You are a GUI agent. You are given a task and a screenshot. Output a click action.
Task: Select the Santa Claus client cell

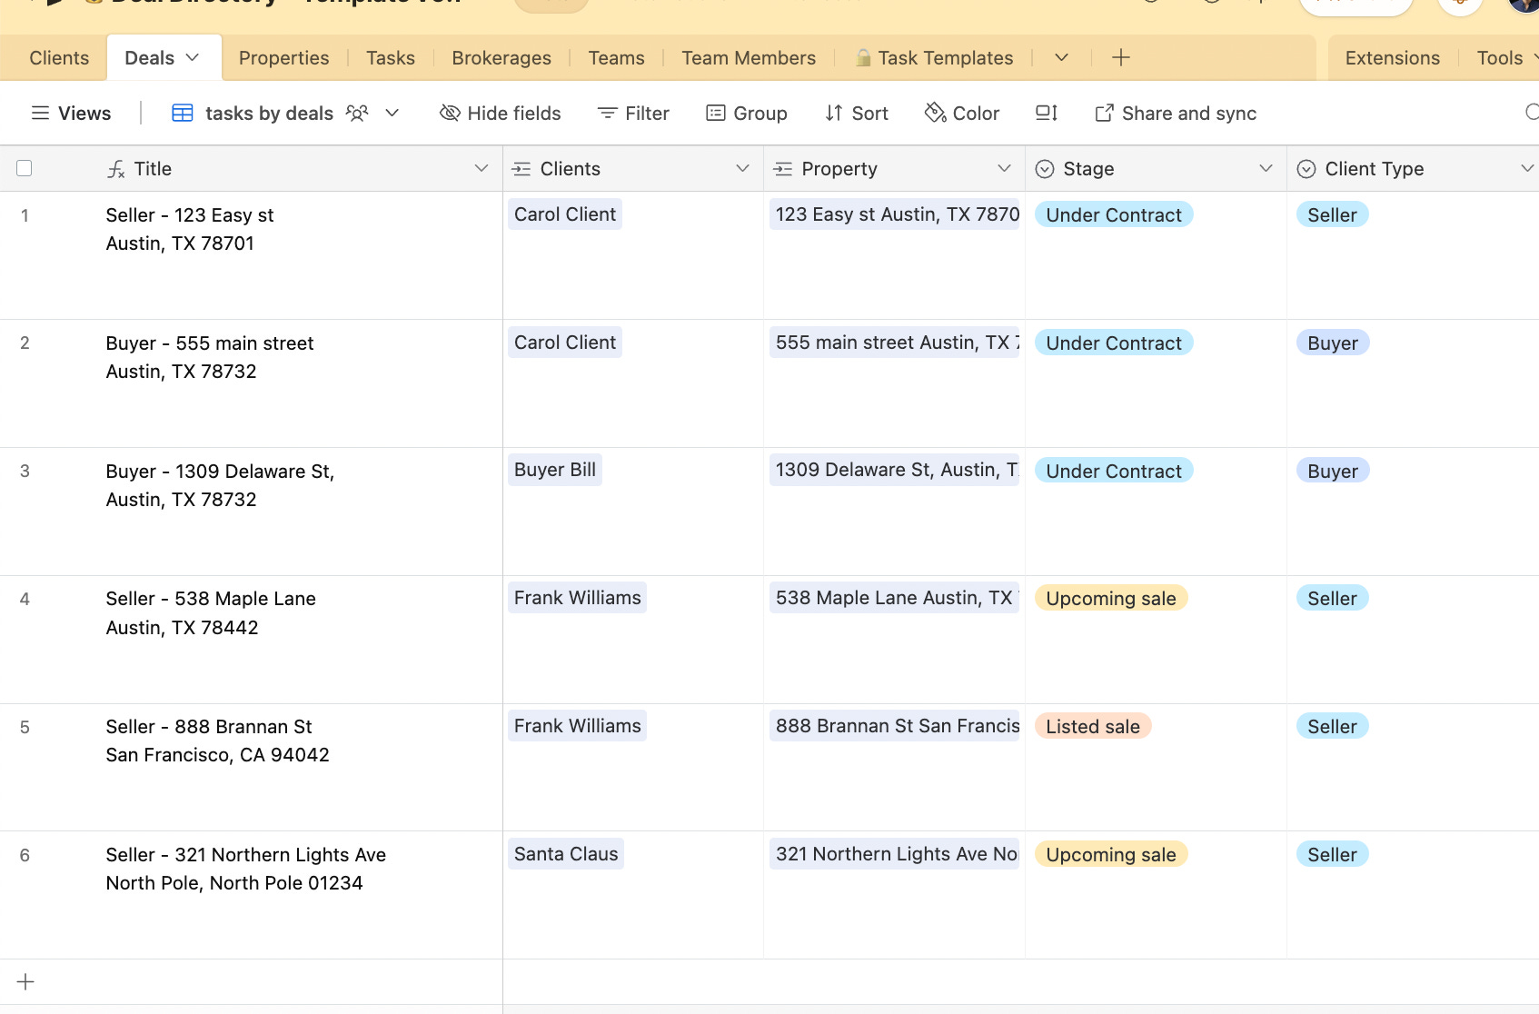click(565, 853)
